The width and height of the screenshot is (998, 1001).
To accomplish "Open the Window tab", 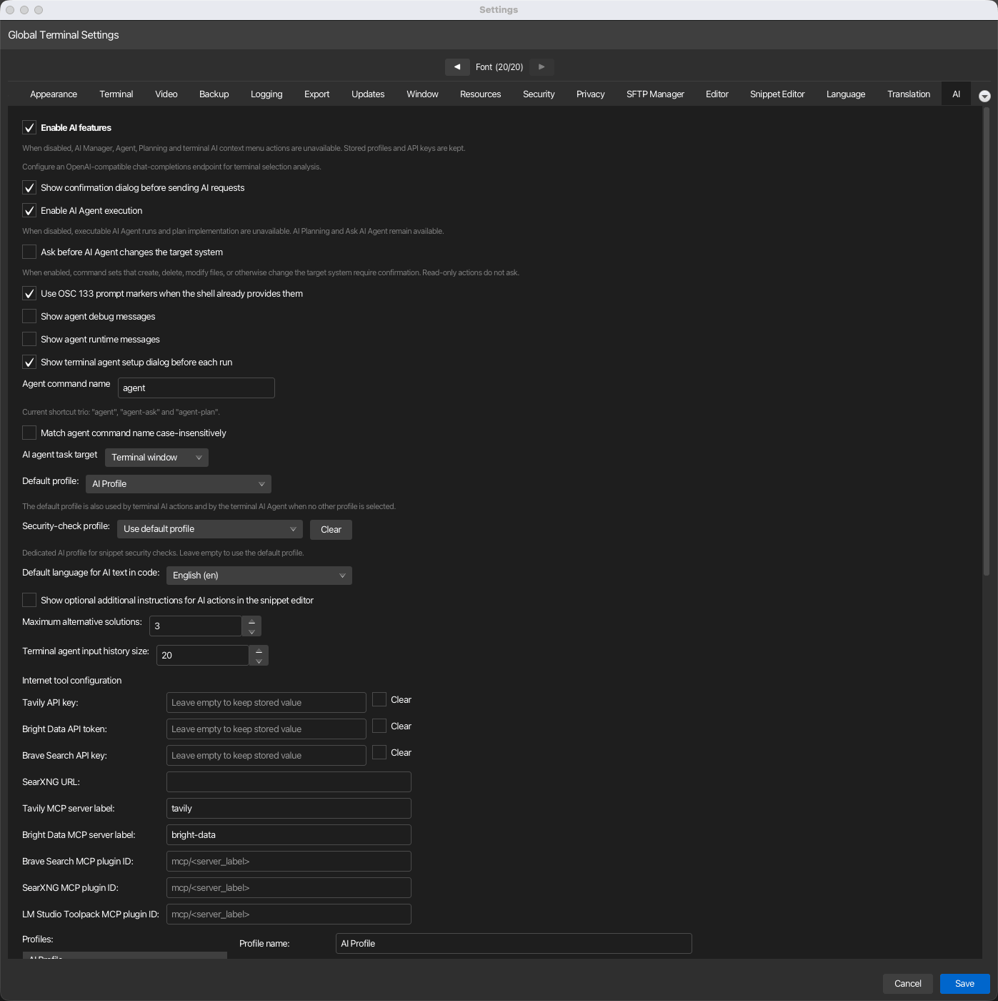I will click(x=423, y=94).
